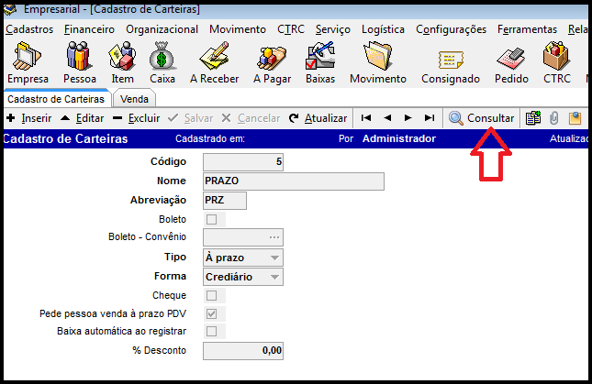
Task: Click the Consultar button
Action: [481, 118]
